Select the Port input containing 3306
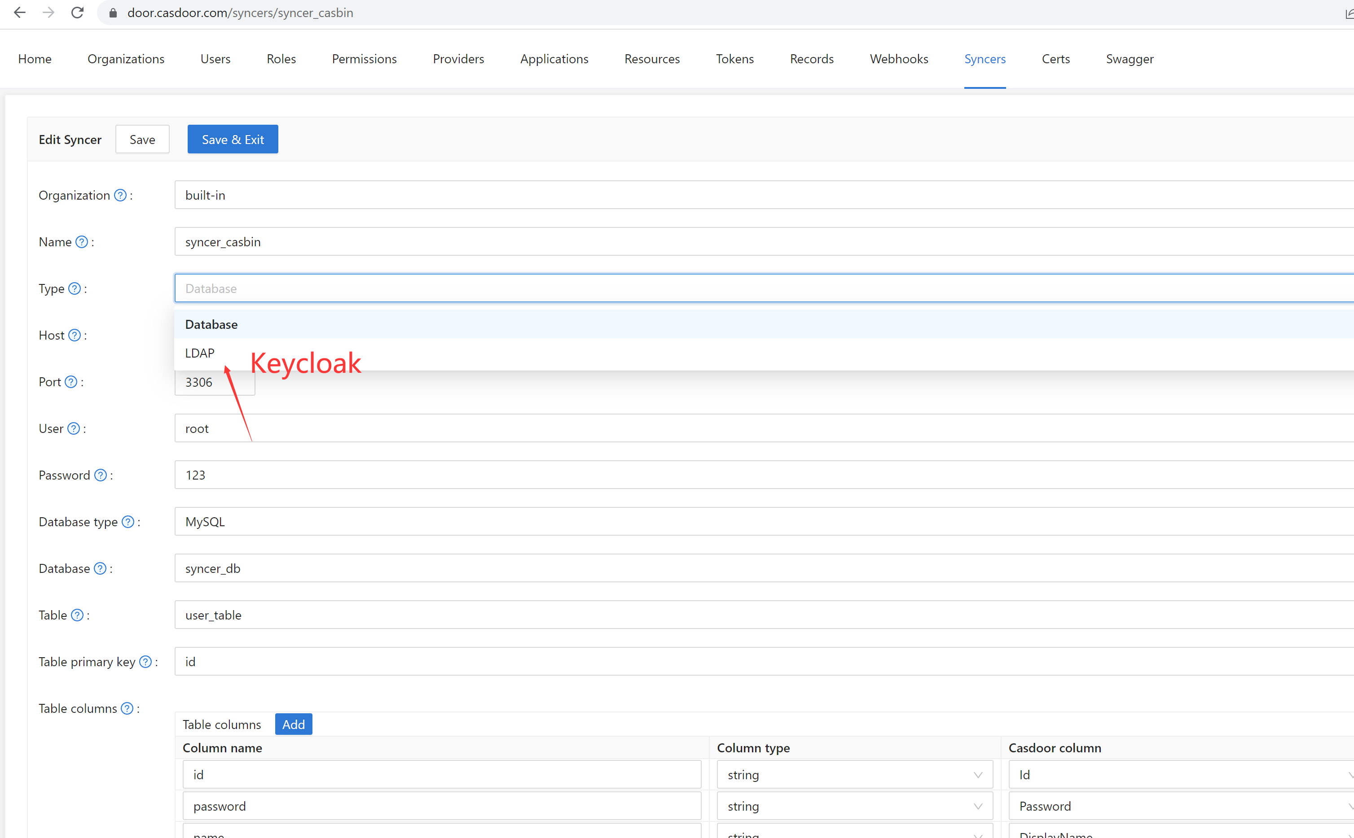 point(215,382)
